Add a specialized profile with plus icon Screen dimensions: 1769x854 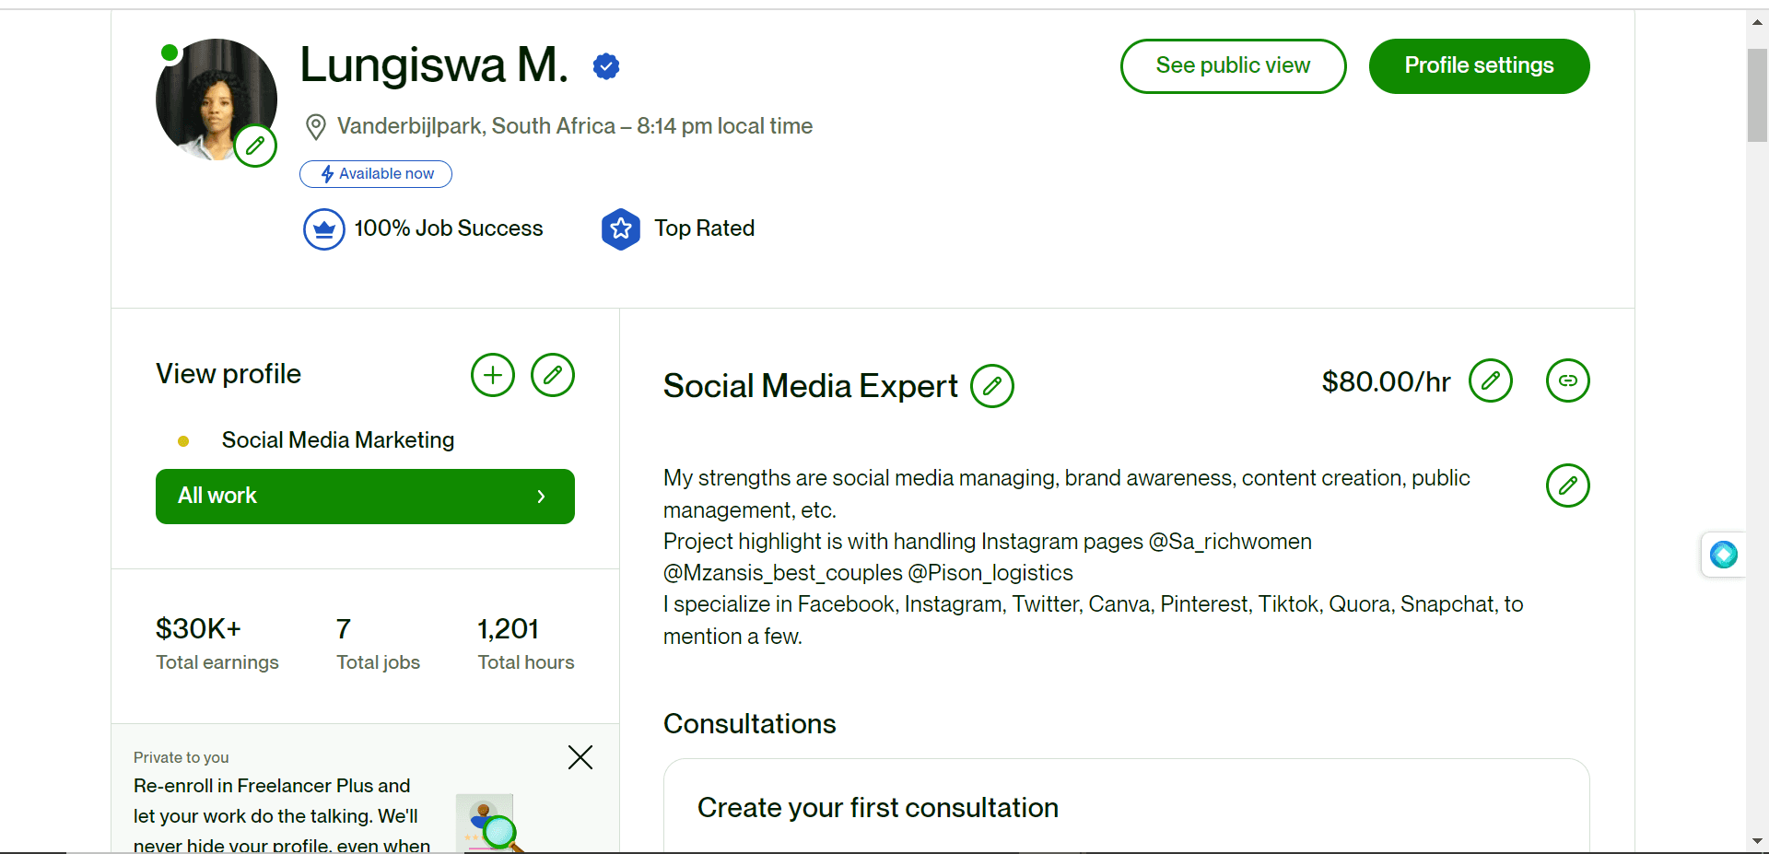[x=493, y=375]
